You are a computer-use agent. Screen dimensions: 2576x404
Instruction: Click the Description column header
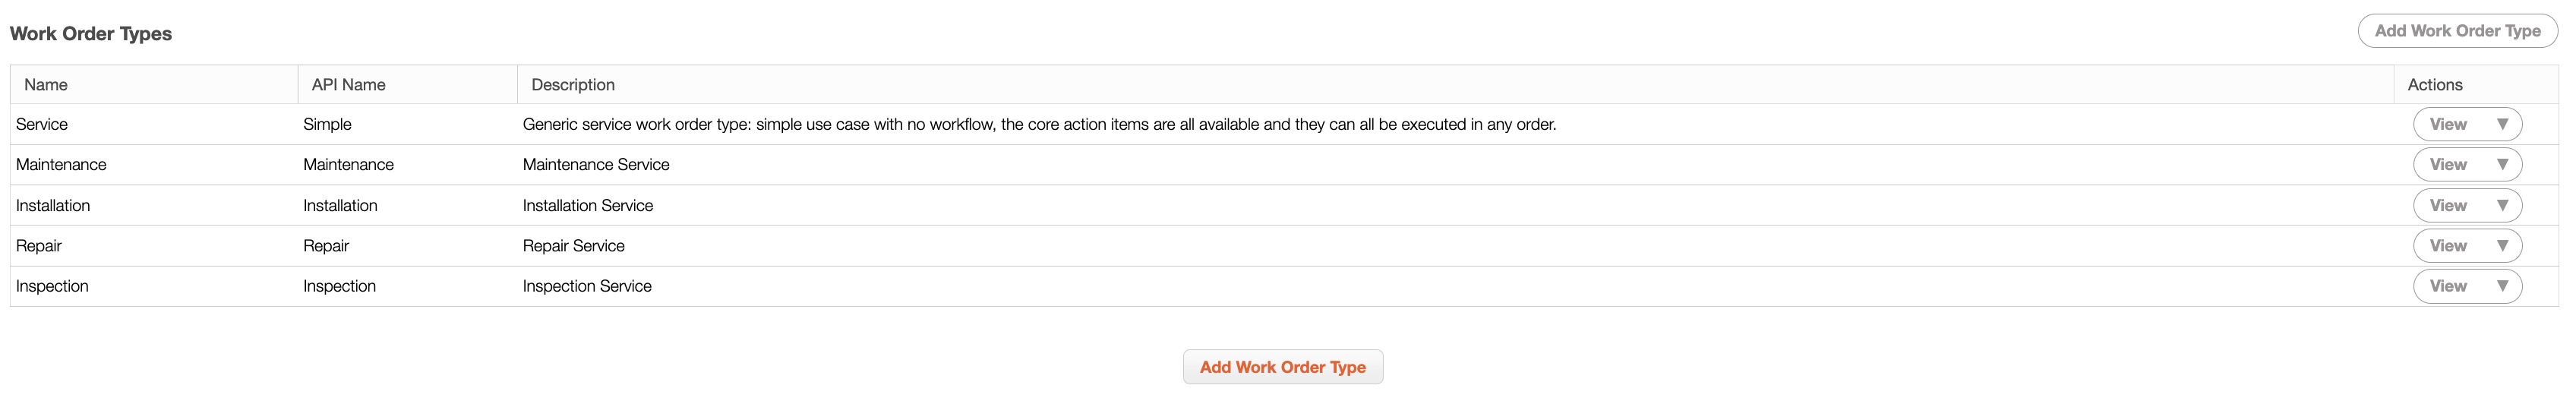[x=573, y=85]
